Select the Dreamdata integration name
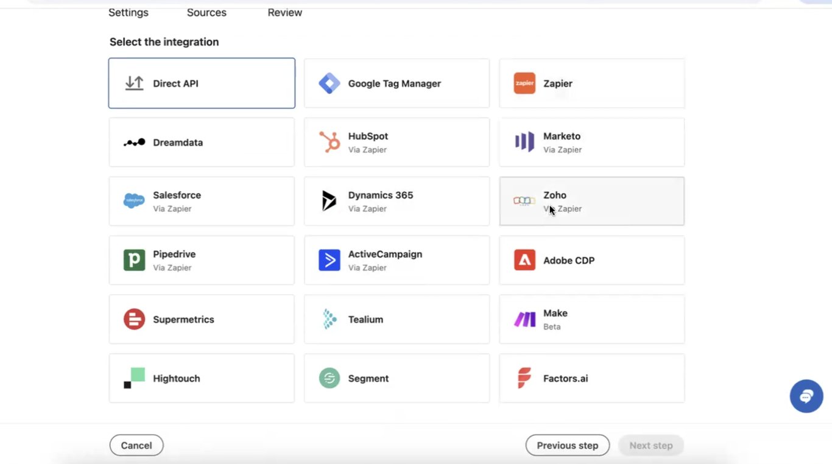 [x=178, y=142]
